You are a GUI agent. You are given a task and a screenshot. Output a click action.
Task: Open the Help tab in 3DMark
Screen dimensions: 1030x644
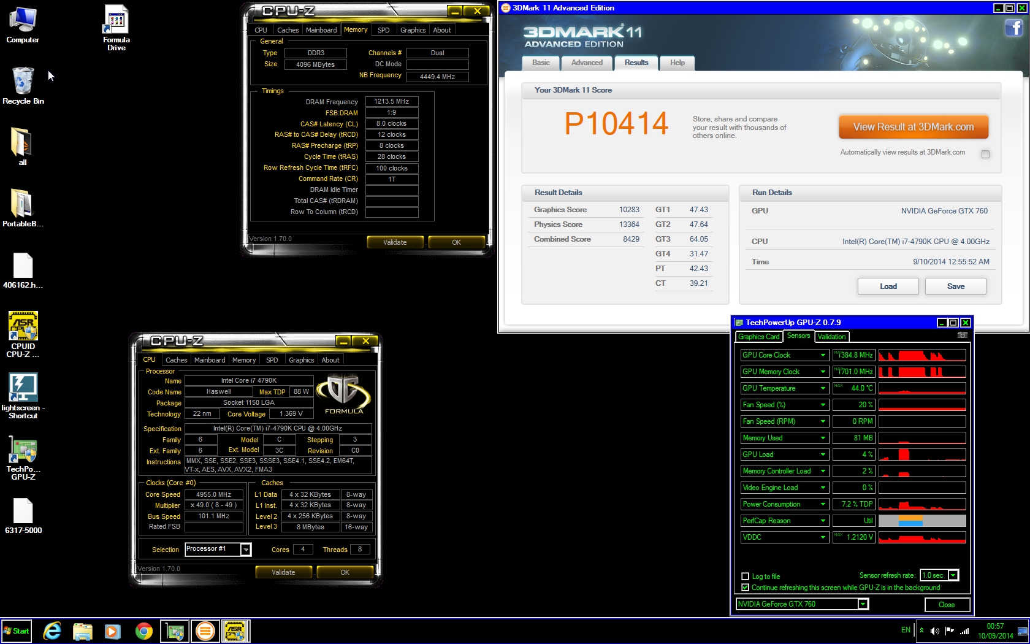point(677,63)
